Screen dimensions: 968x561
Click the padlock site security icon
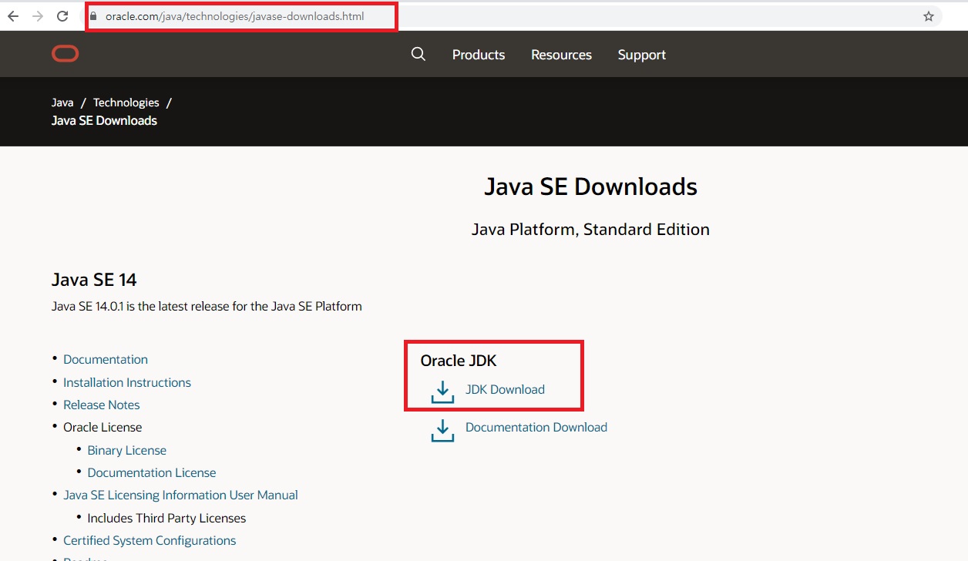(94, 16)
